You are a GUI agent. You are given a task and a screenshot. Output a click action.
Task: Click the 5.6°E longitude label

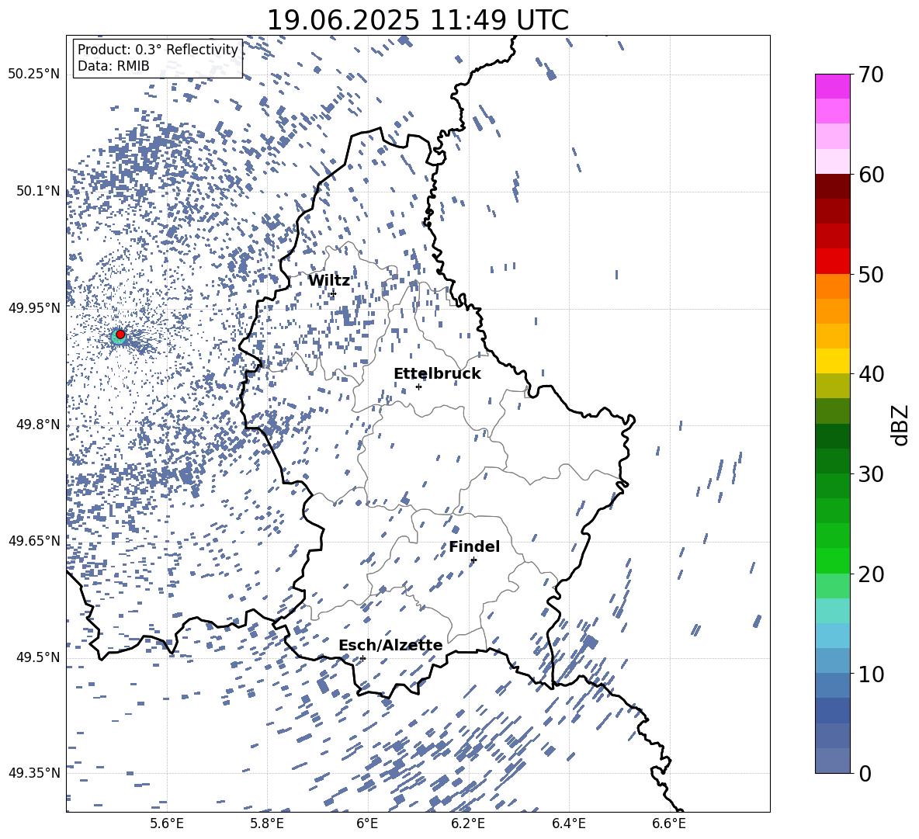click(x=167, y=823)
